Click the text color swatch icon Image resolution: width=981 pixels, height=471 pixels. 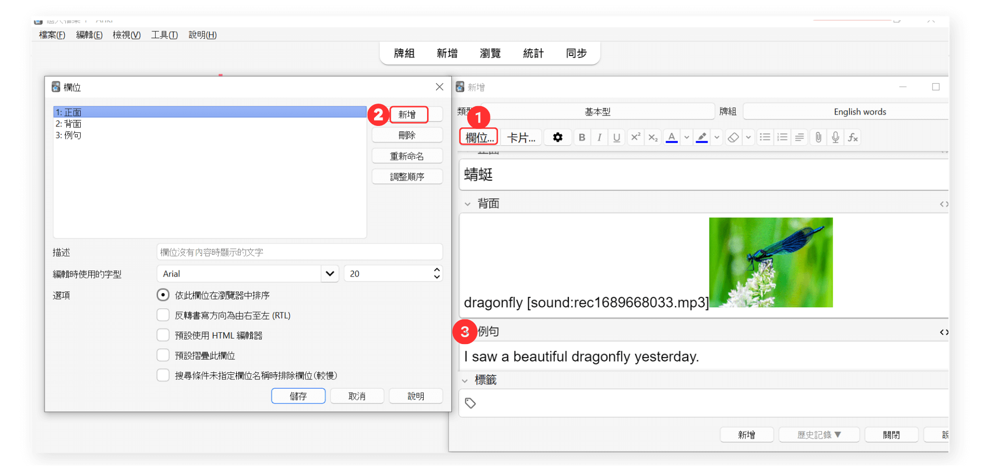point(672,137)
